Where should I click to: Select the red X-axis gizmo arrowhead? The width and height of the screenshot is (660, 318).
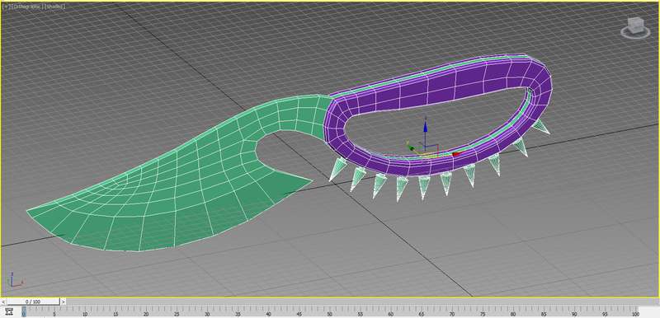coord(456,155)
